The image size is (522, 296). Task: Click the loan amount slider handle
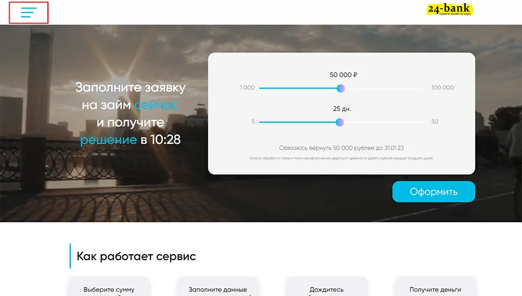coord(340,88)
